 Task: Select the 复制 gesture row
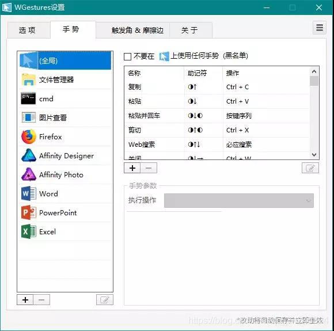point(217,87)
